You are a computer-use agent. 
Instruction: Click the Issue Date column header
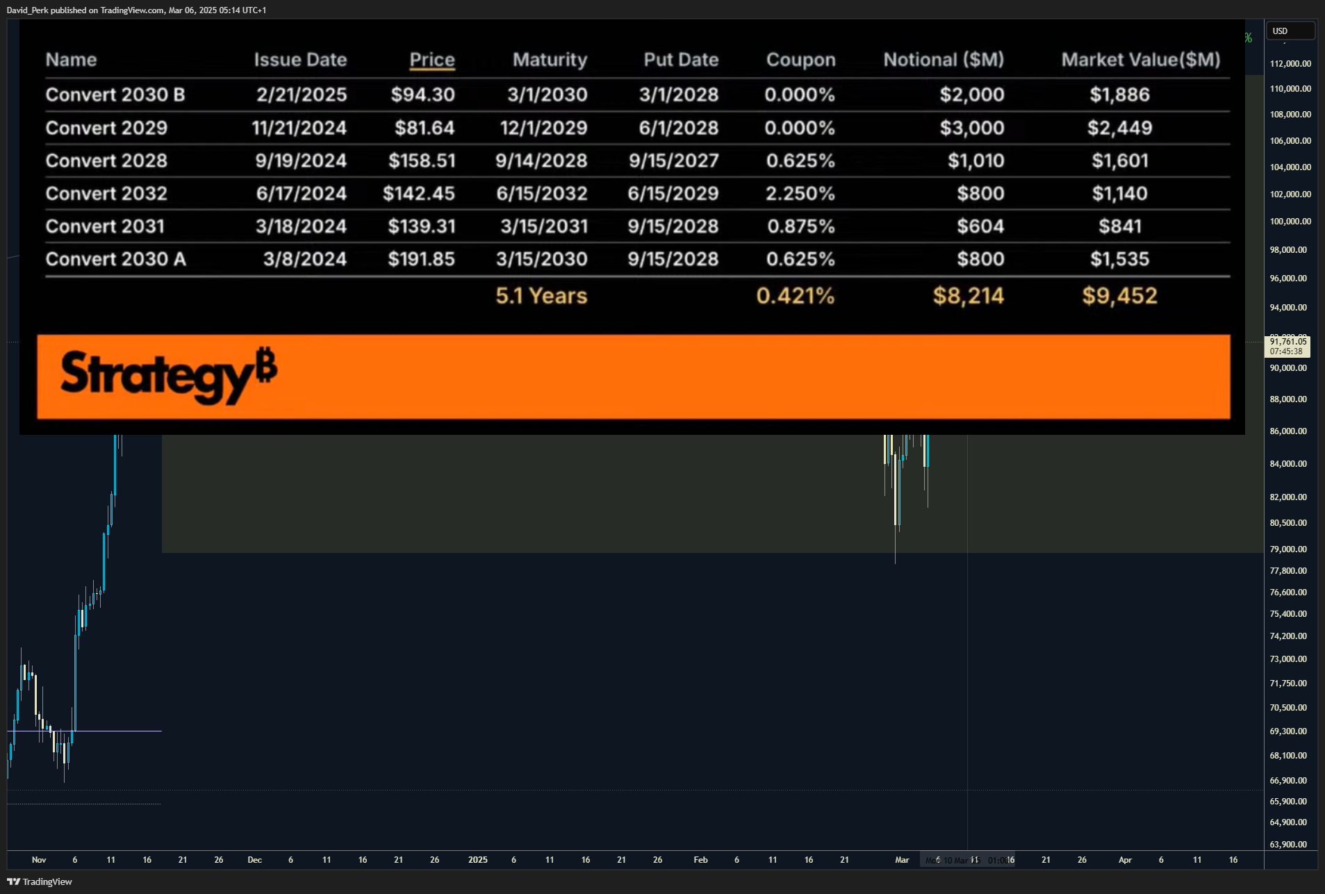300,60
